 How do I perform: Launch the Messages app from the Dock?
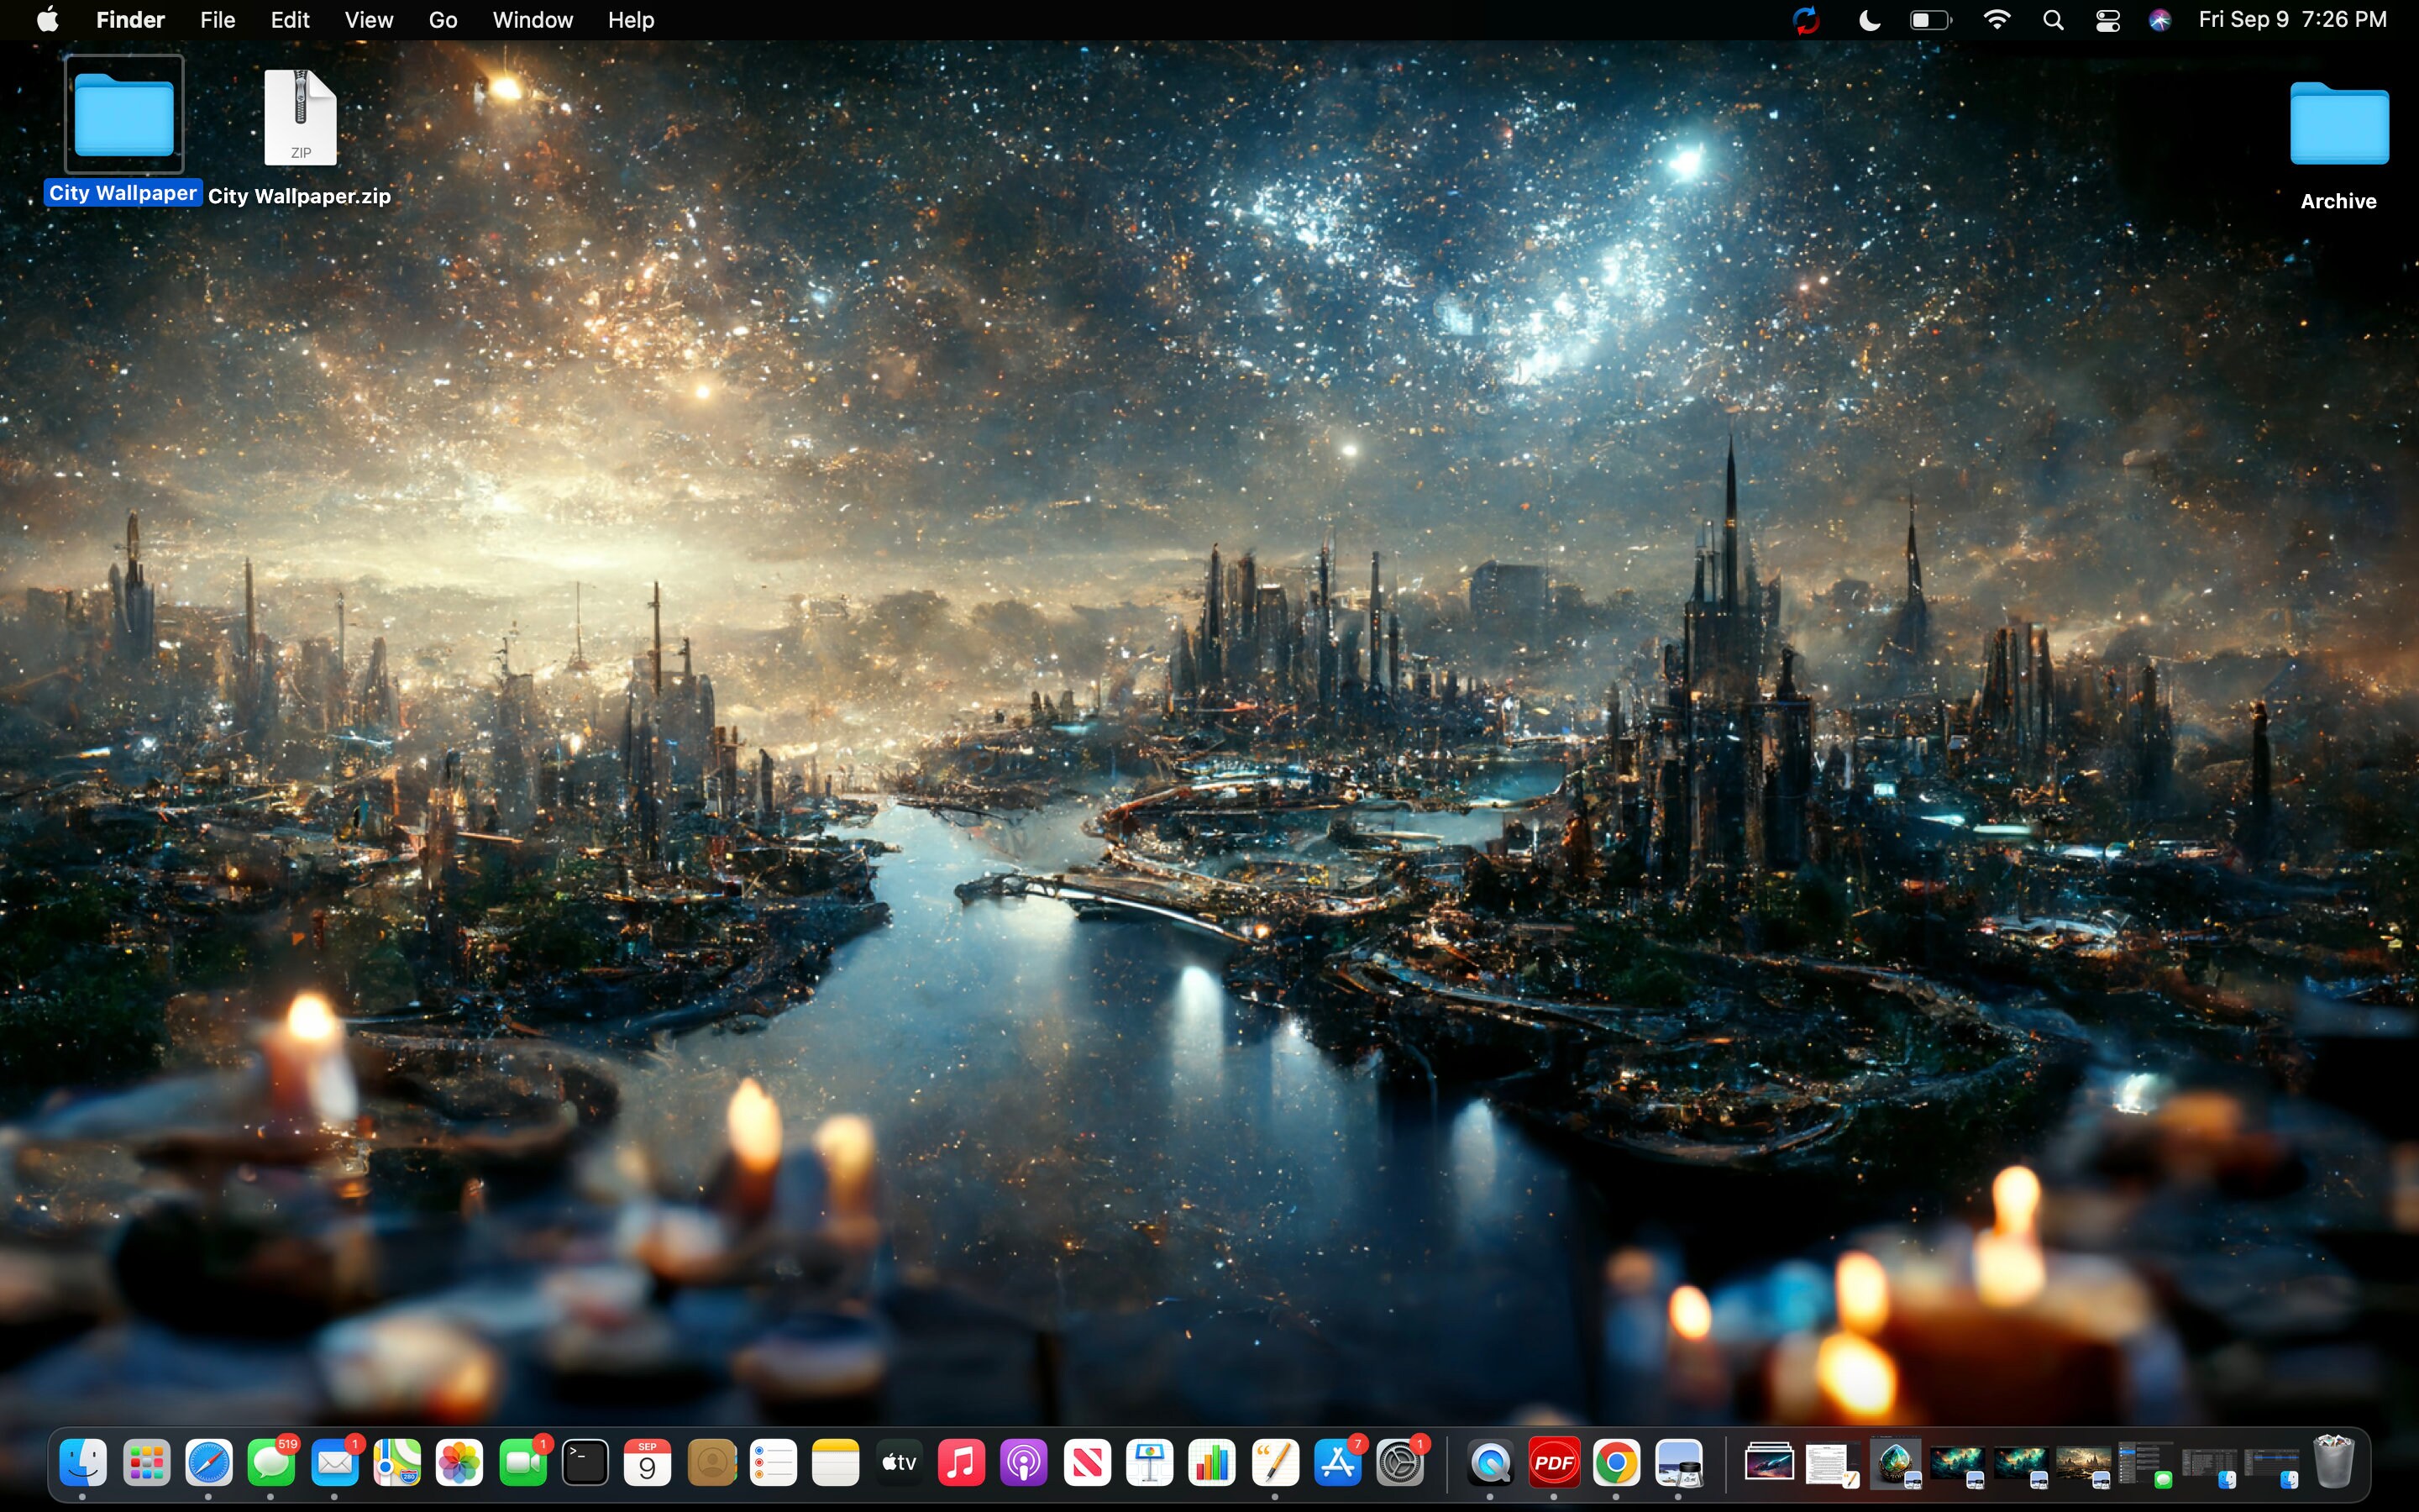(x=271, y=1461)
